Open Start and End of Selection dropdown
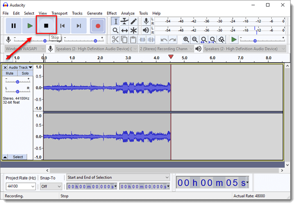 click(118, 177)
